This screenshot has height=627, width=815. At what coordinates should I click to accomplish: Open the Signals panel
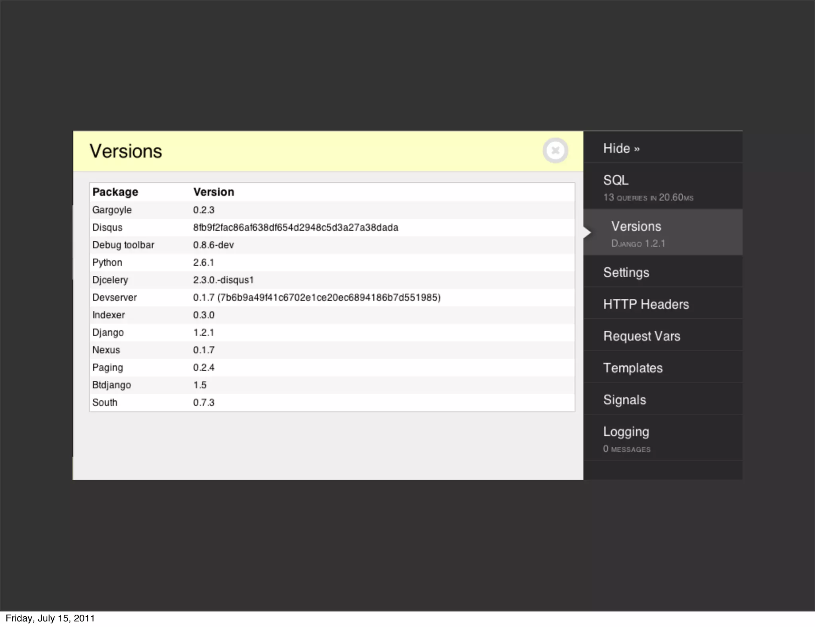pyautogui.click(x=624, y=400)
